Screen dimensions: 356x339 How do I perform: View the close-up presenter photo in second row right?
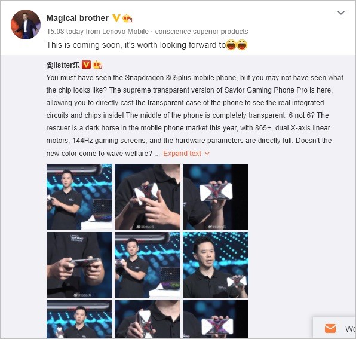[216, 265]
